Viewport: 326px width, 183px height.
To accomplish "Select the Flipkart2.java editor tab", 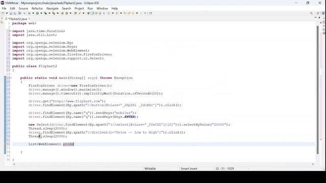I will 18,19.
